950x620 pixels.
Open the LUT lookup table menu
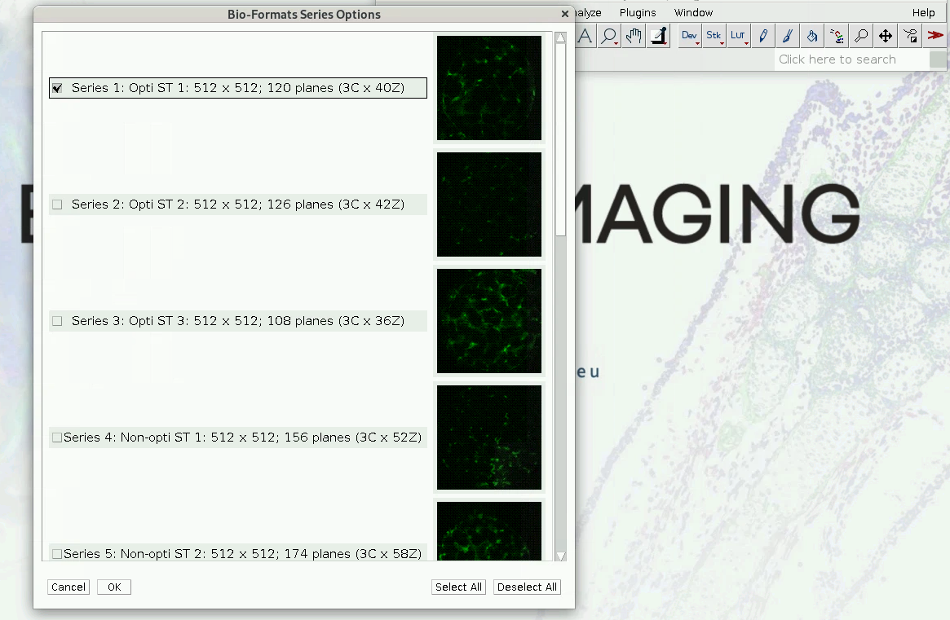pos(739,36)
